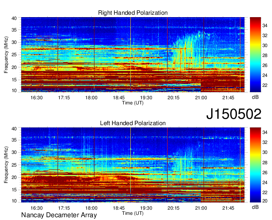The height and width of the screenshot is (220, 272).
Task: Click 34 on the top colorbar scale
Action: click(265, 26)
